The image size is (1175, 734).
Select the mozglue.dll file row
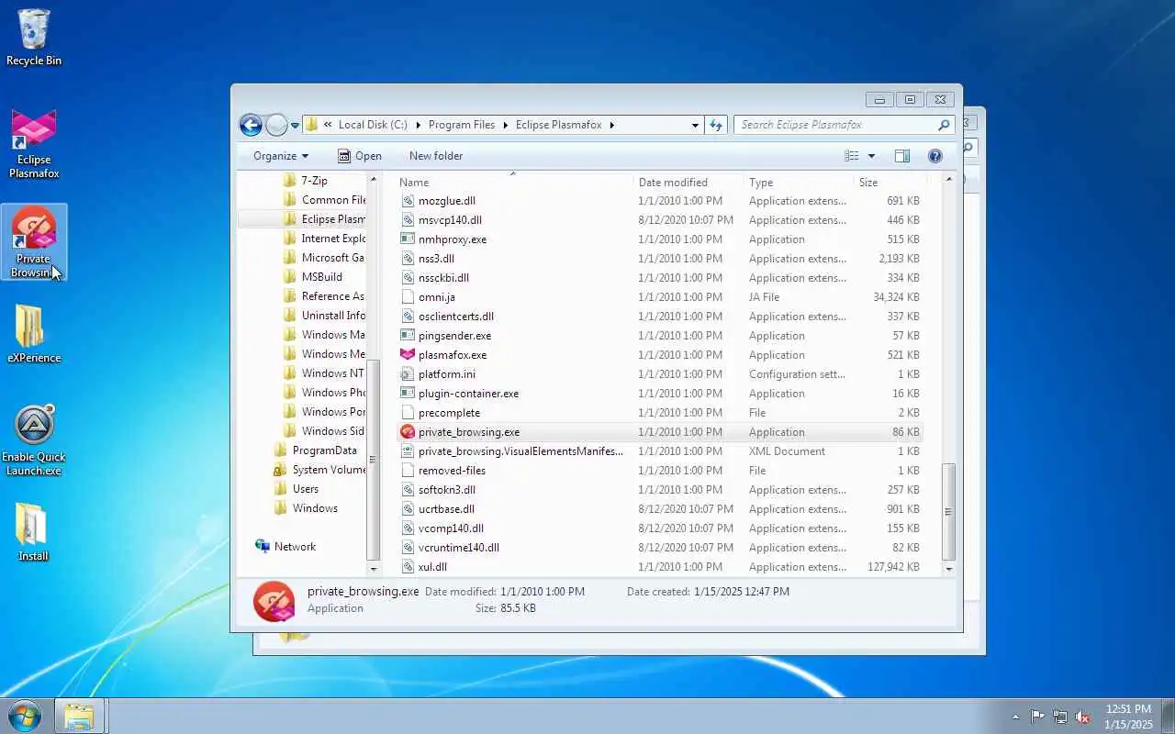(x=659, y=201)
